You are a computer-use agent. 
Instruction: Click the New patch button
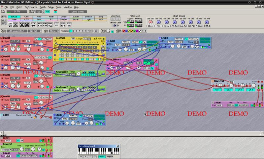[x=4, y=17]
